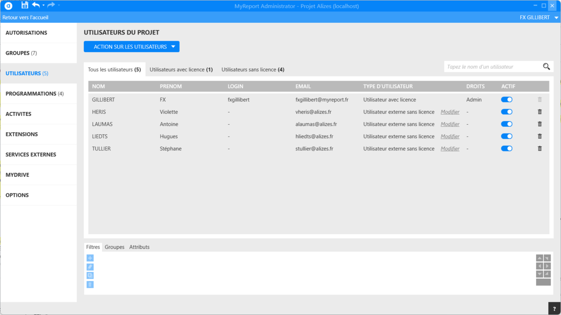Click the save floppy disk icon
The image size is (561, 315).
pyautogui.click(x=25, y=5)
